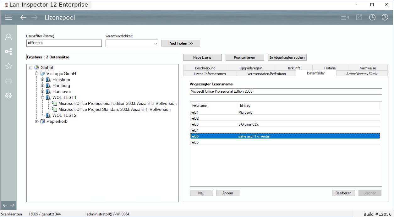Viewport: 394px width, 217px height.
Task: Click the list-arrow icon in the header
Action: pos(345,18)
